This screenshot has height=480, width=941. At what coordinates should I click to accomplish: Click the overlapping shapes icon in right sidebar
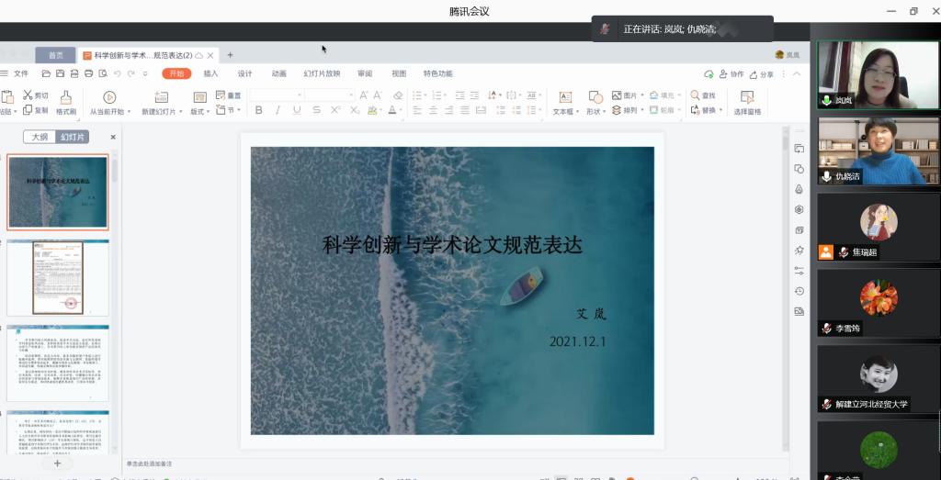tap(799, 169)
